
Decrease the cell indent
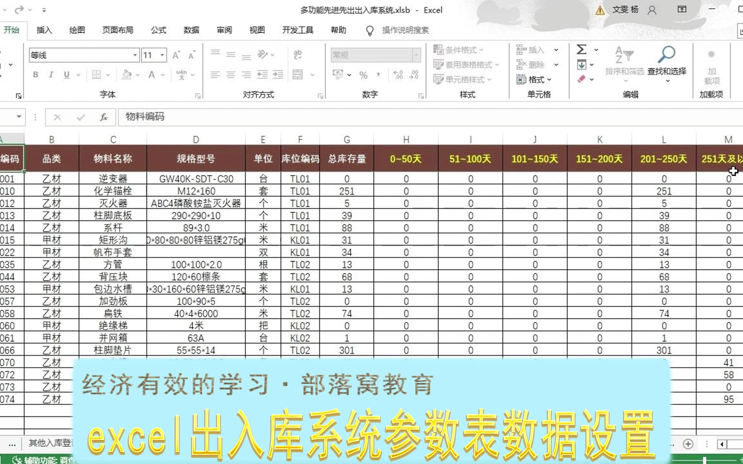point(262,75)
